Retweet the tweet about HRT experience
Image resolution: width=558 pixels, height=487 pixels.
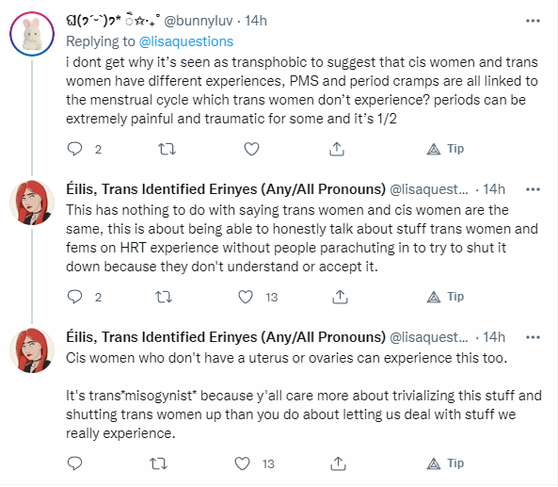[x=164, y=297]
